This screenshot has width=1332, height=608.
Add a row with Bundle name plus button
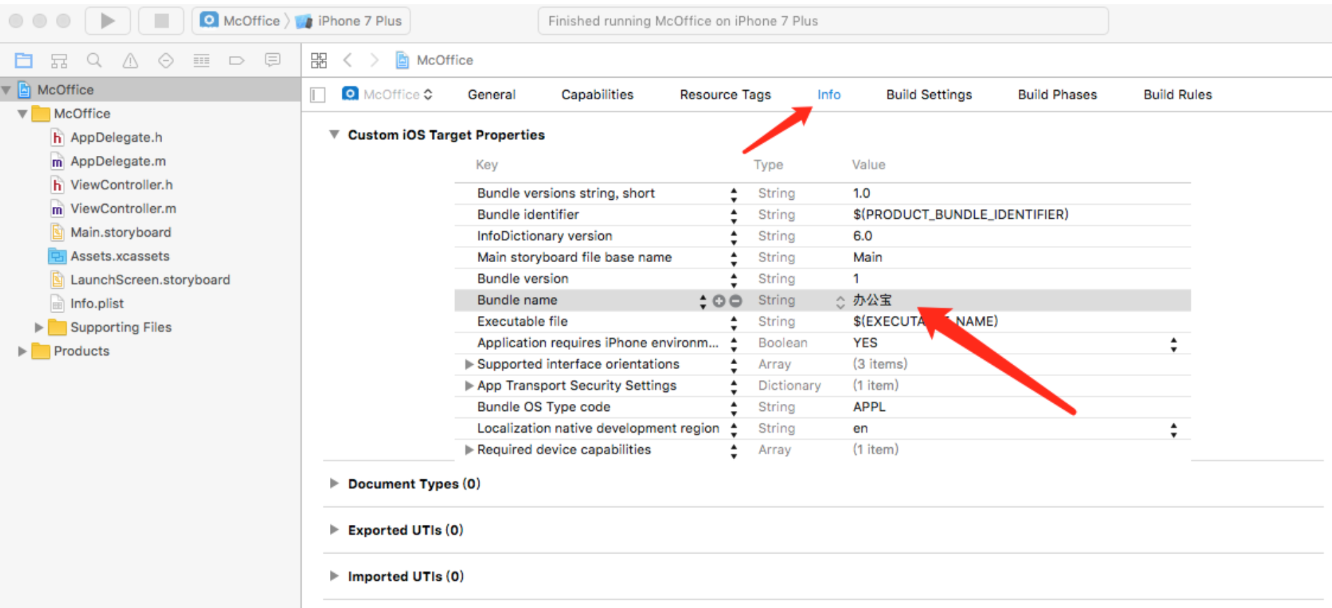tap(718, 301)
